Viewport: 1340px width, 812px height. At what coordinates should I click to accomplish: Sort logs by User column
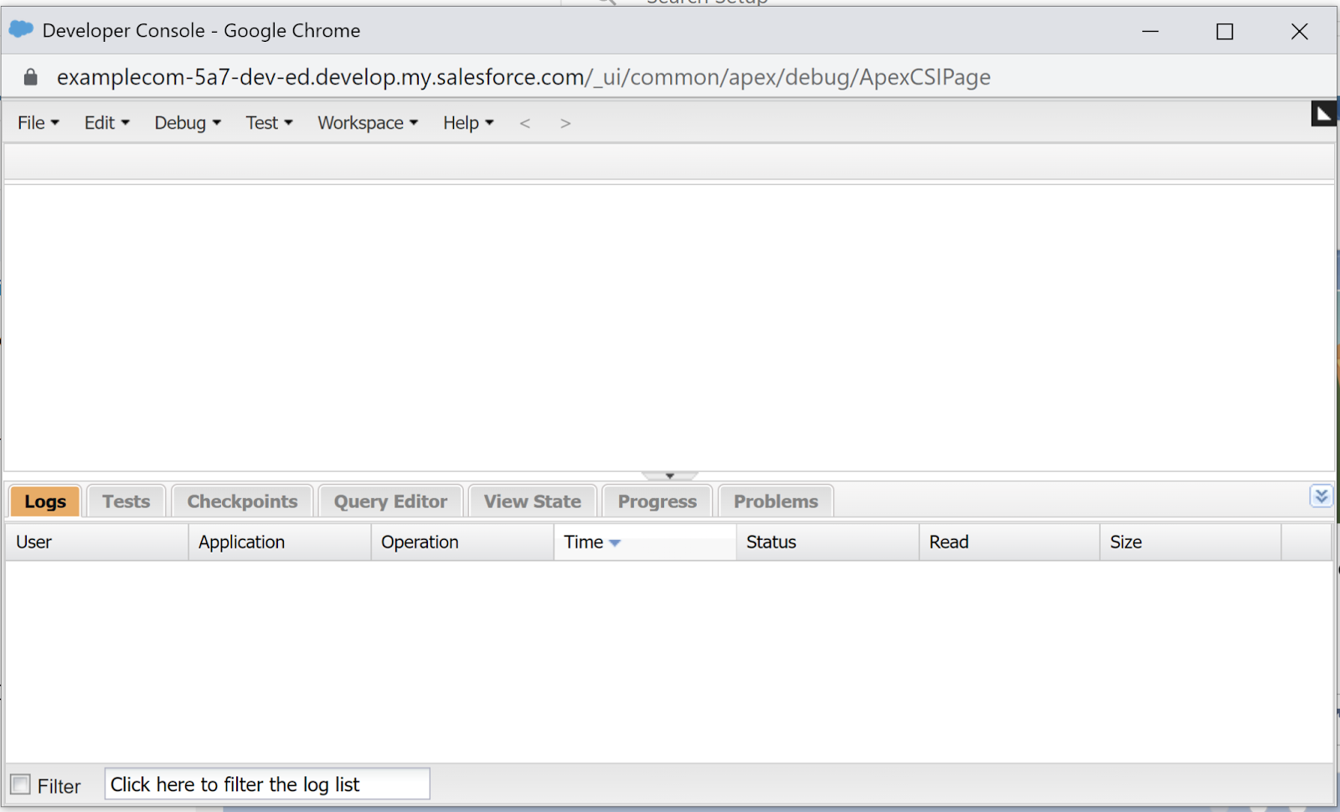click(x=97, y=542)
